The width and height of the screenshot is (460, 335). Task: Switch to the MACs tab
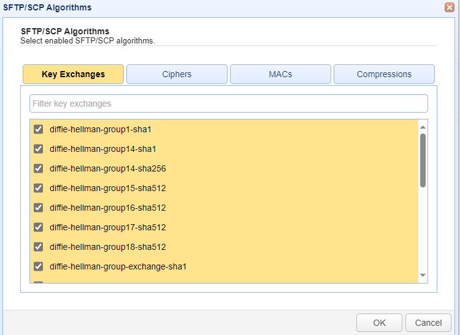pyautogui.click(x=280, y=74)
